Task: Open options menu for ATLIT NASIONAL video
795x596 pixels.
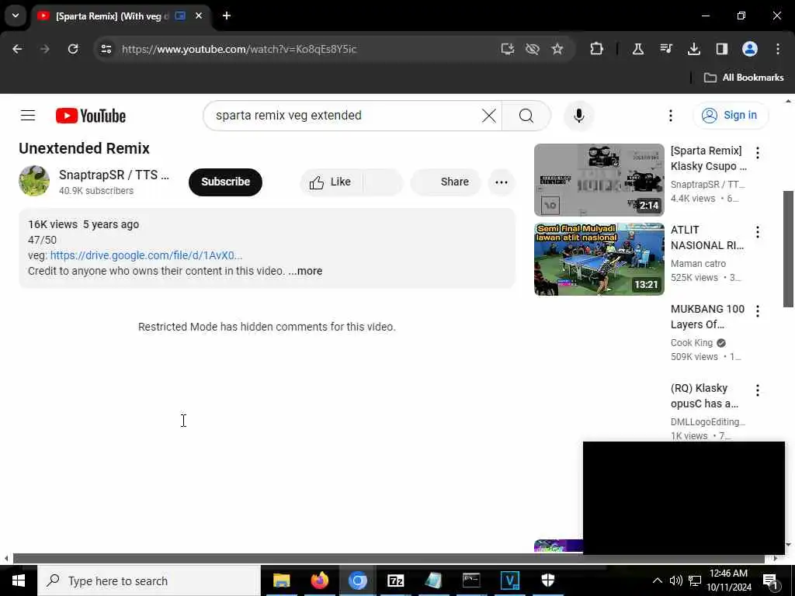Action: (758, 231)
